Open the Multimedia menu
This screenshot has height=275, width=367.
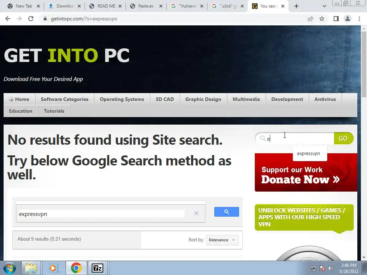pos(246,99)
